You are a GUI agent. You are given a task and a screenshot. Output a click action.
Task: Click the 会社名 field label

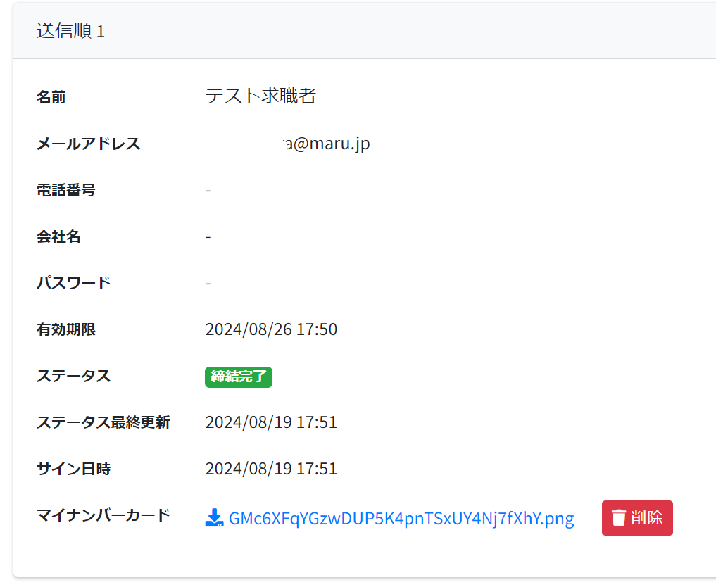tap(59, 237)
